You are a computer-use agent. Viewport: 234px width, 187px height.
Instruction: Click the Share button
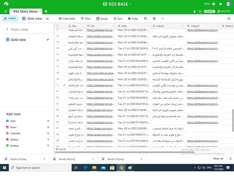pos(210,11)
